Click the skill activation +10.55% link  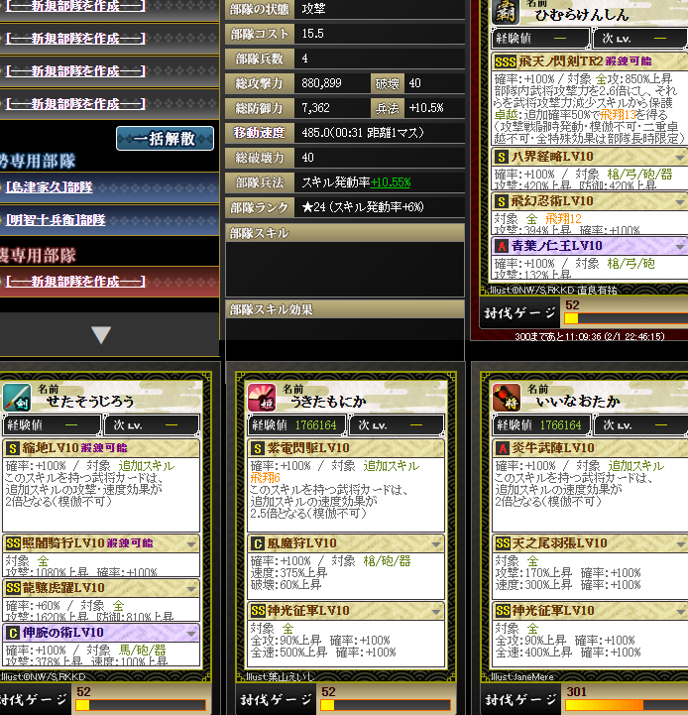point(391,182)
